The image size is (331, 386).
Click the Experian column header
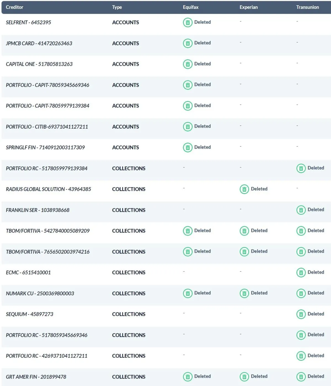[249, 7]
